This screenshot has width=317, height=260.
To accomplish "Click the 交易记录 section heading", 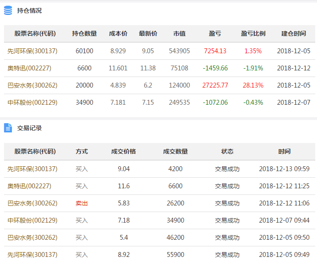I will 29,128.
